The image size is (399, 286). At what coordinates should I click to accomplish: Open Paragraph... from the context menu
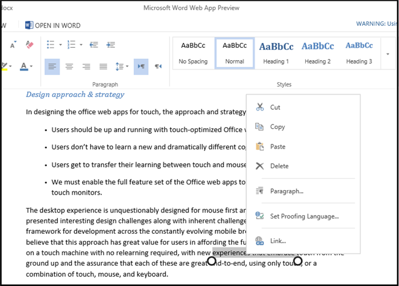tap(303, 191)
